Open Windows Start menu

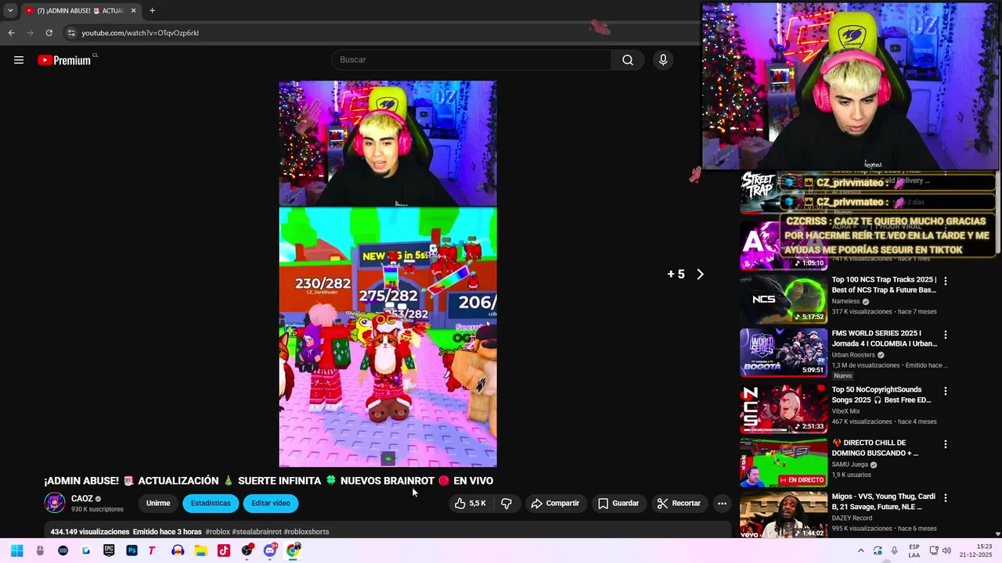(x=17, y=550)
